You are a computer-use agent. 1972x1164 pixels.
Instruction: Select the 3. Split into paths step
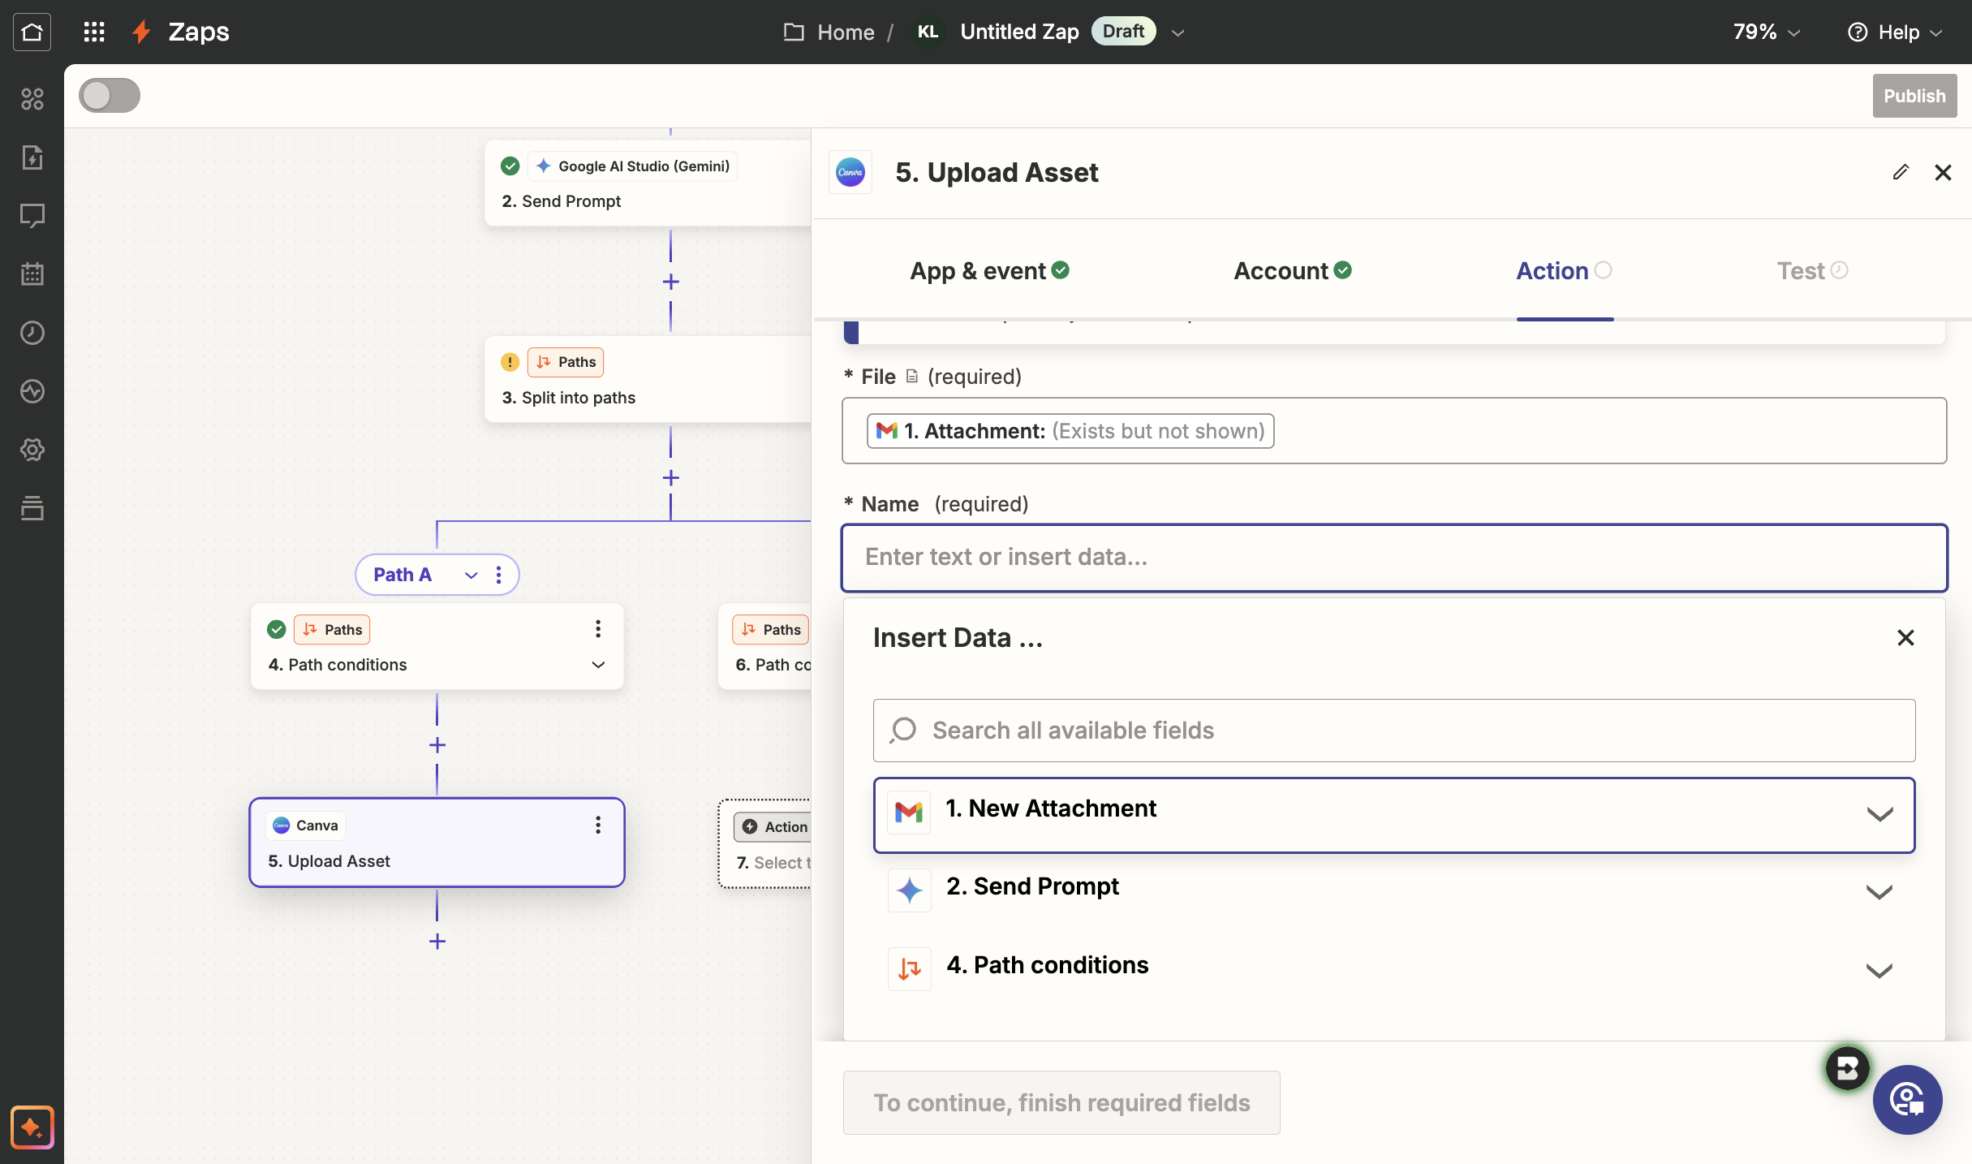pyautogui.click(x=648, y=379)
